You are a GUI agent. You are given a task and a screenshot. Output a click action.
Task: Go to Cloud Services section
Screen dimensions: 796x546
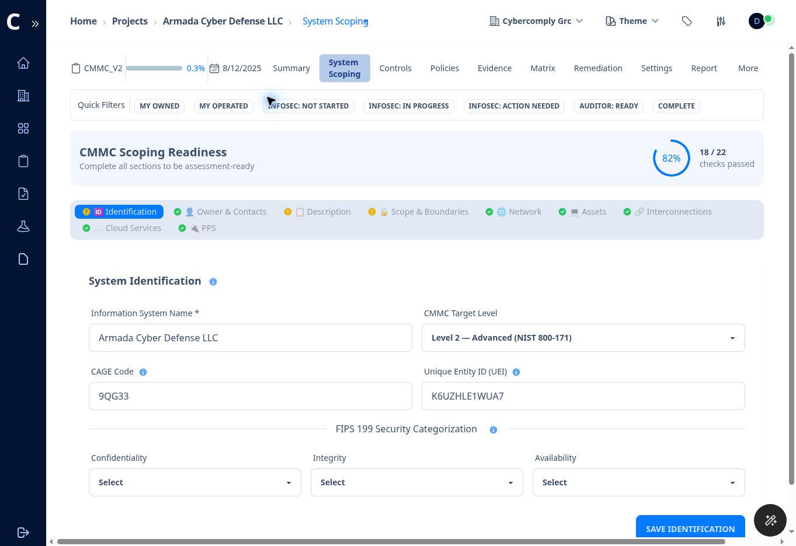tap(122, 228)
